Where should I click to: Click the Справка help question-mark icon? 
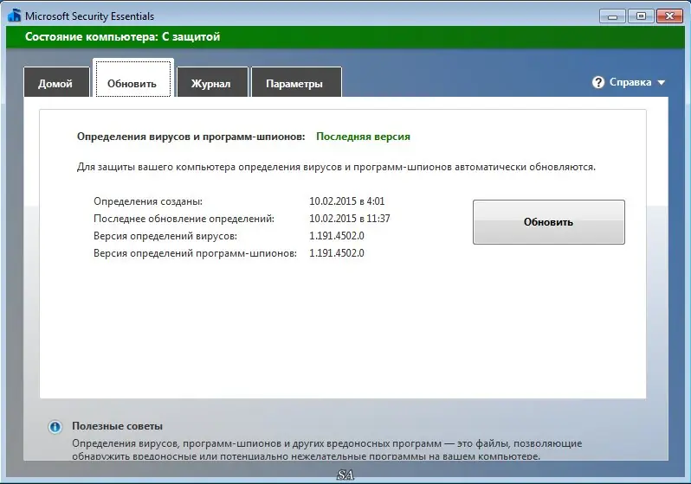point(598,82)
